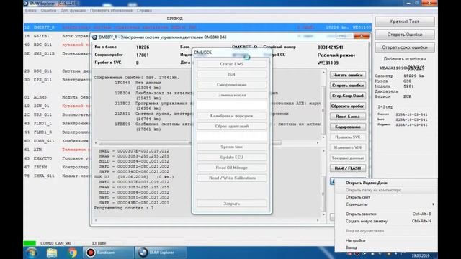Launch Google Chrome from the taskbar

click(x=72, y=253)
